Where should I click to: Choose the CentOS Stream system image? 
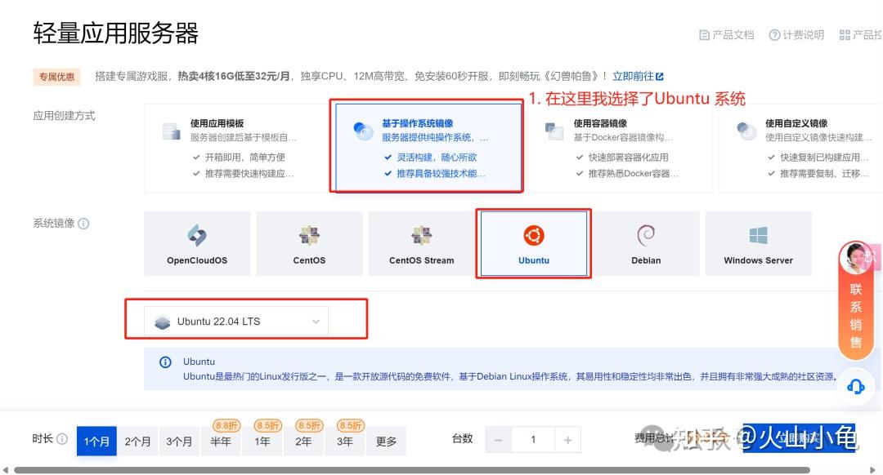tap(421, 243)
